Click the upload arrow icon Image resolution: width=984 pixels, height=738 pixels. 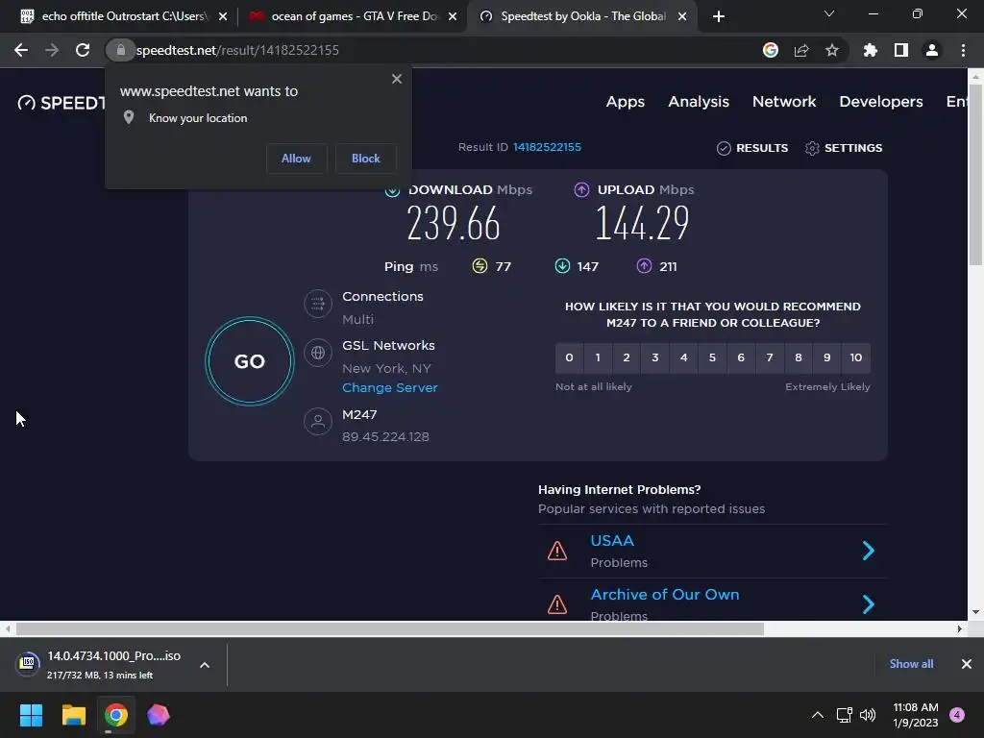tap(581, 189)
